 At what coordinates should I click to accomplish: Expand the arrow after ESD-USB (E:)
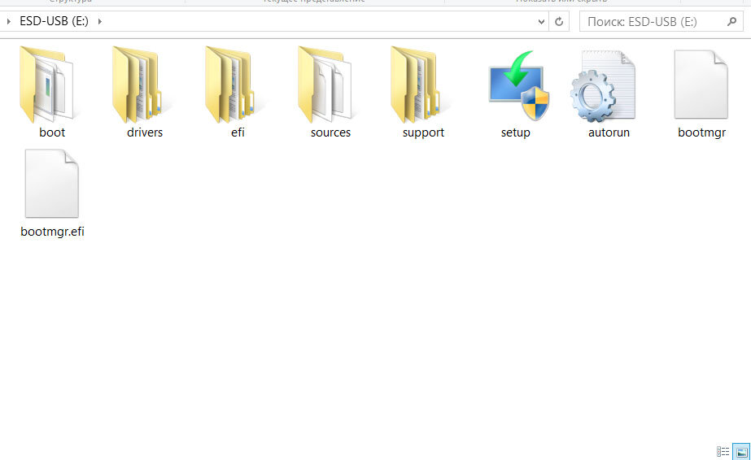pyautogui.click(x=99, y=21)
